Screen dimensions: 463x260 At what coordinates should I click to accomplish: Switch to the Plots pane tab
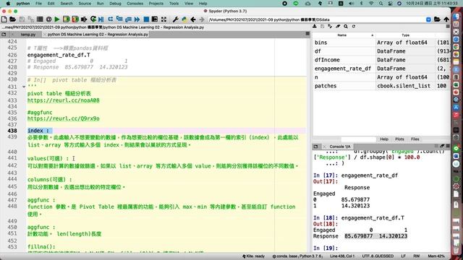(399, 139)
